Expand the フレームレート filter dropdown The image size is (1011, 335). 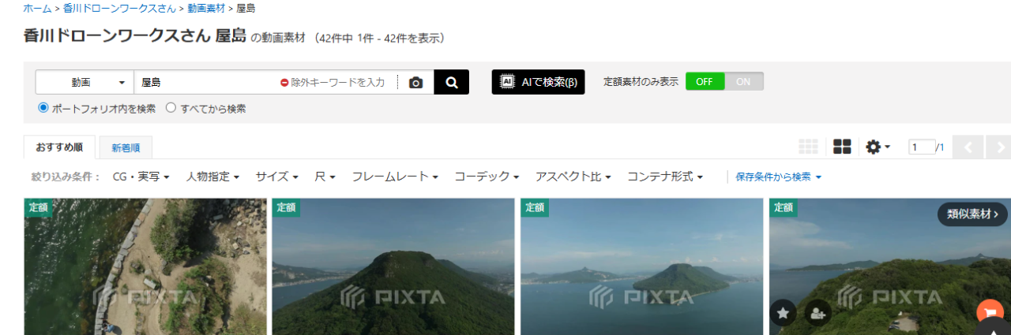pyautogui.click(x=395, y=177)
